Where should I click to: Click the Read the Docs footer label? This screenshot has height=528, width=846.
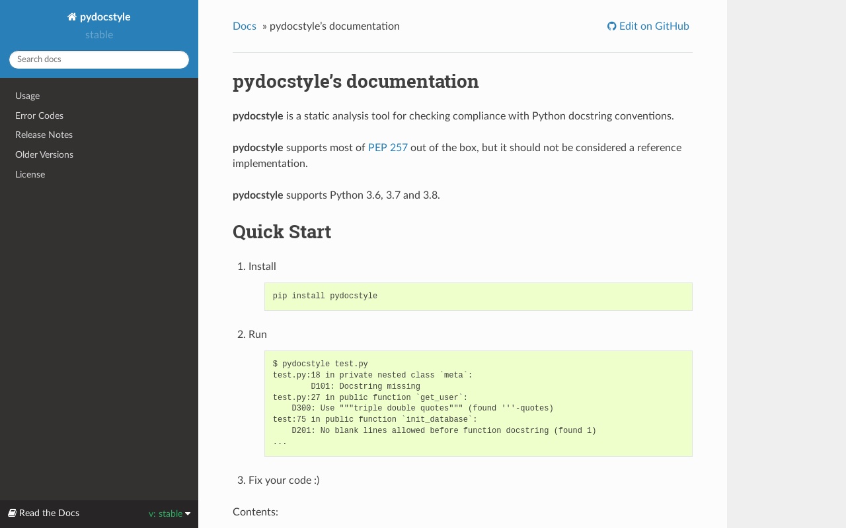tap(50, 513)
